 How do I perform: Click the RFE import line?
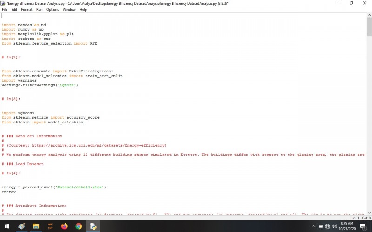pyautogui.click(x=49, y=43)
